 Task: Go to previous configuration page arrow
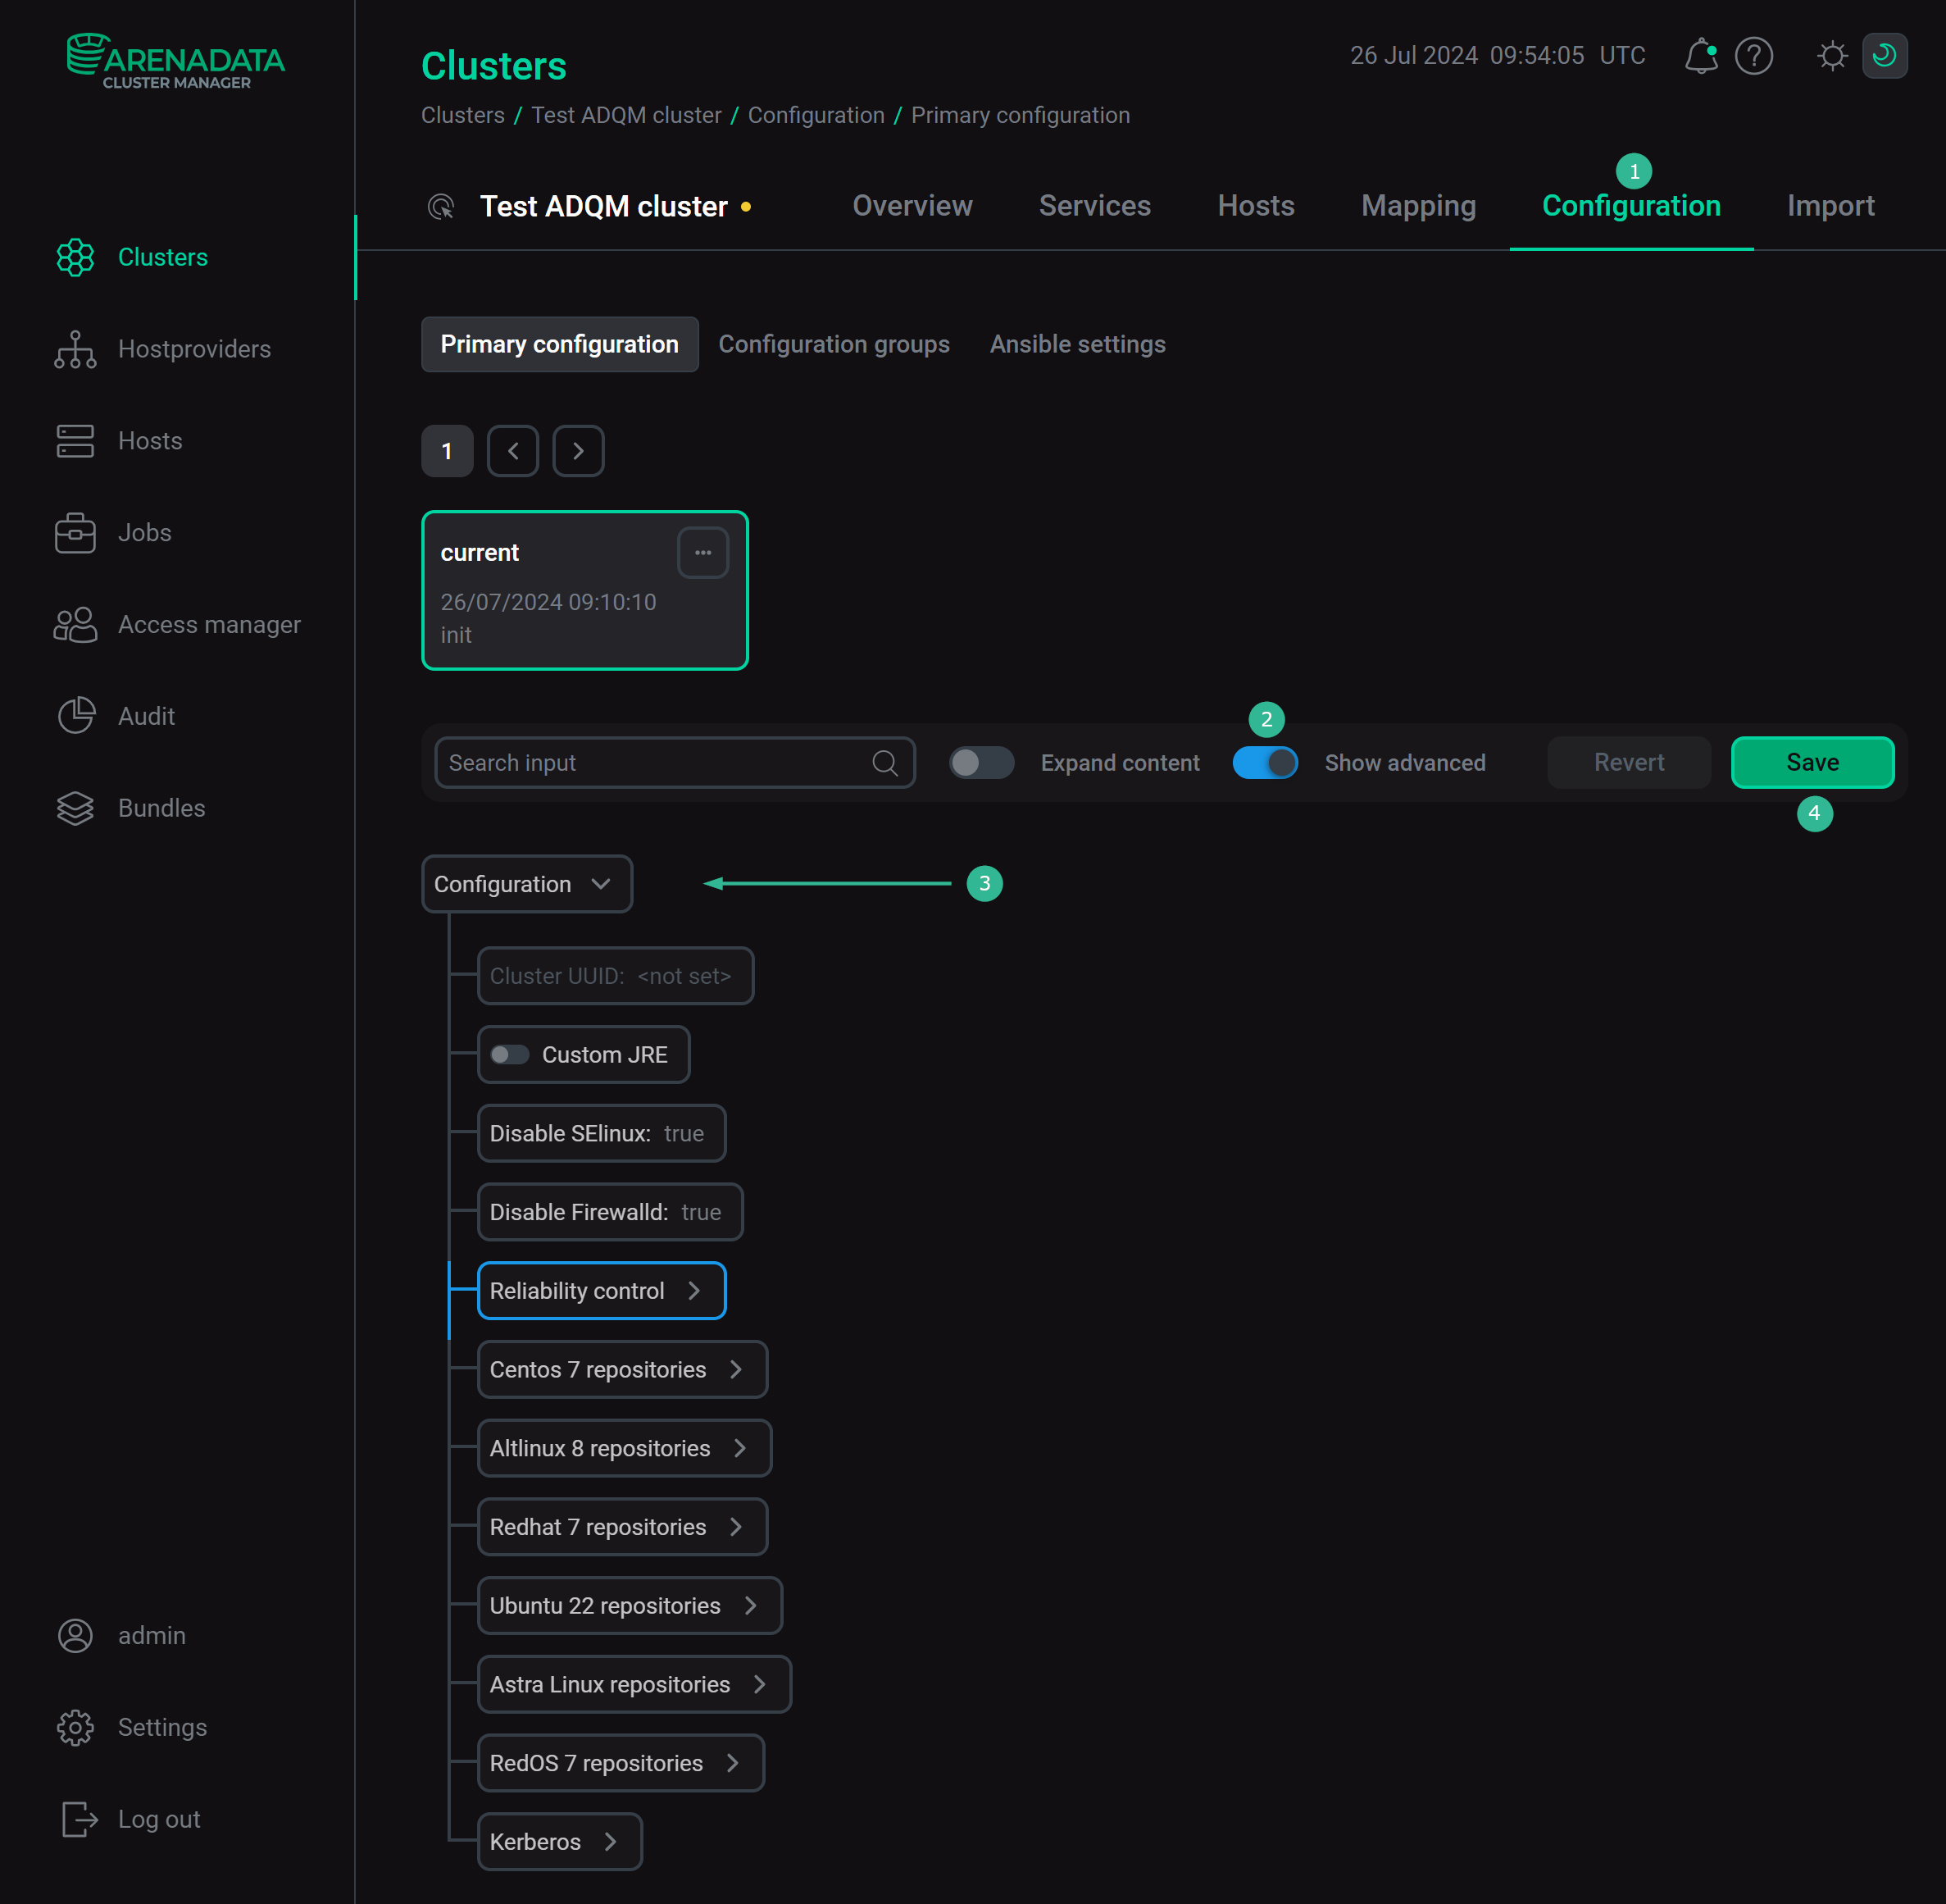[513, 451]
